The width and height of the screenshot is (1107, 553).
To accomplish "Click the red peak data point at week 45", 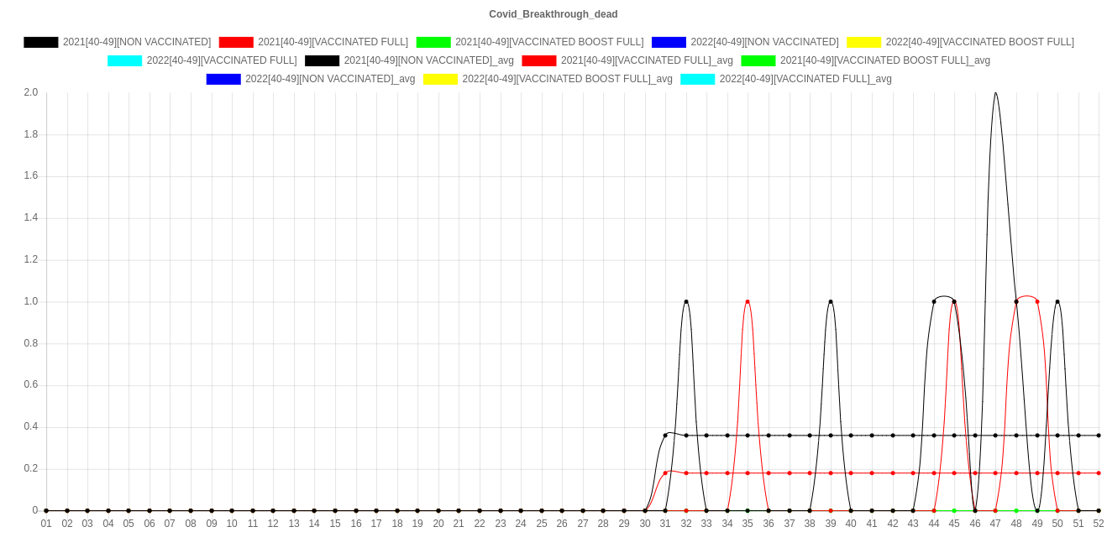I will pos(953,301).
